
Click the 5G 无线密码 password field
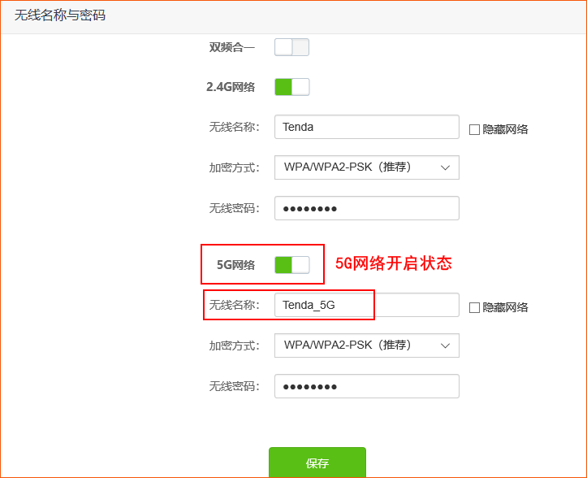(x=367, y=386)
